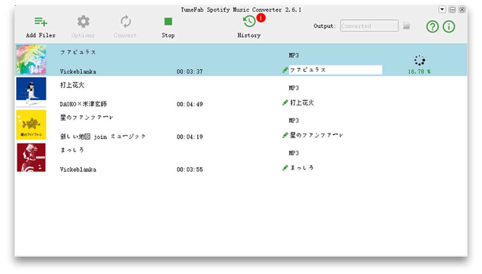The height and width of the screenshot is (274, 482).
Task: Open the info circle icon
Action: pos(449,26)
